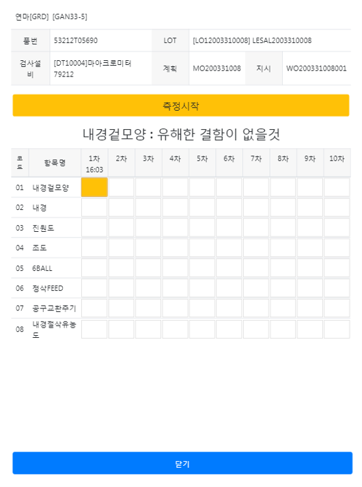
Task: Select the 10차 cell for 정삭FEED
Action: [337, 288]
